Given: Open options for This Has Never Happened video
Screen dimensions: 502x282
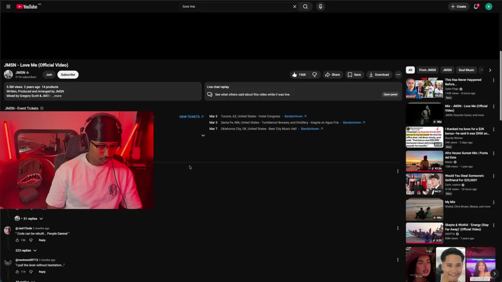Looking at the screenshot, I should click(x=494, y=81).
